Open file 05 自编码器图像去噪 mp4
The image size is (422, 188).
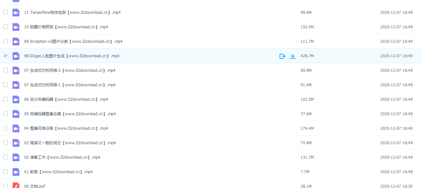point(70,114)
